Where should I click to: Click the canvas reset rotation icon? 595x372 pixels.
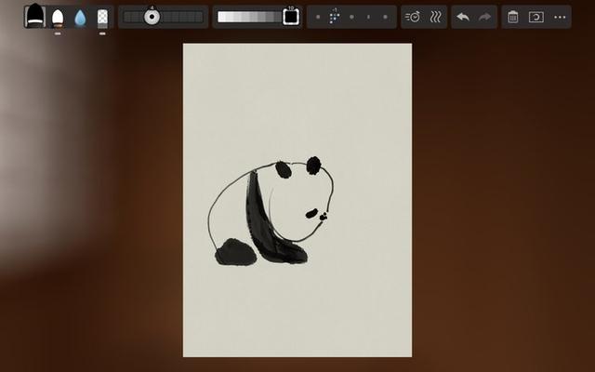[x=535, y=17]
